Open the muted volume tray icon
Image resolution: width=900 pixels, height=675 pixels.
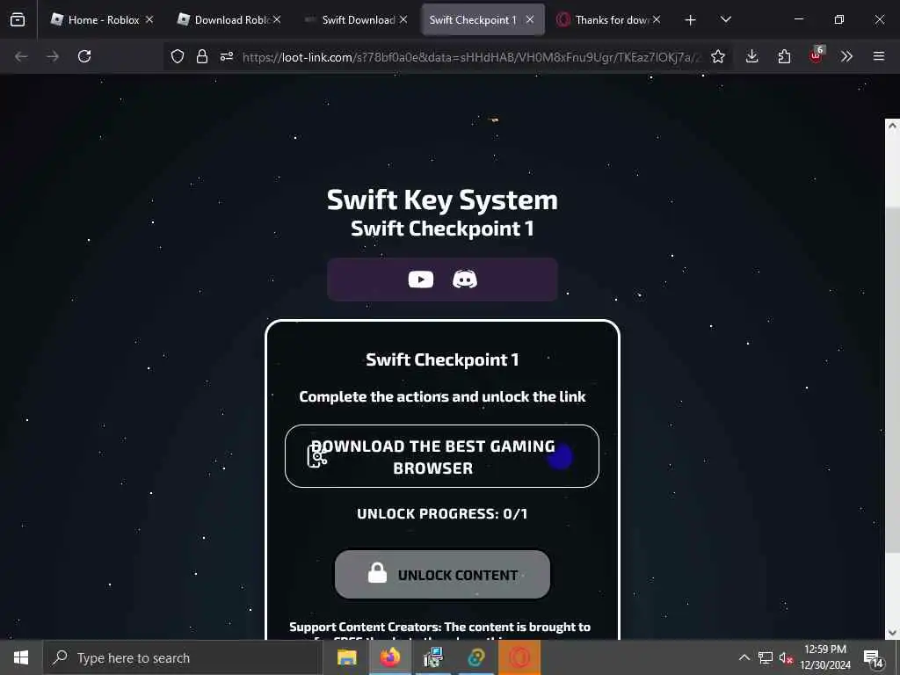pos(785,658)
